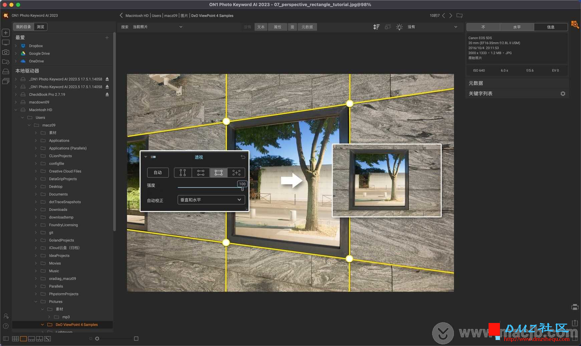Click Users in breadcrumb path

157,16
